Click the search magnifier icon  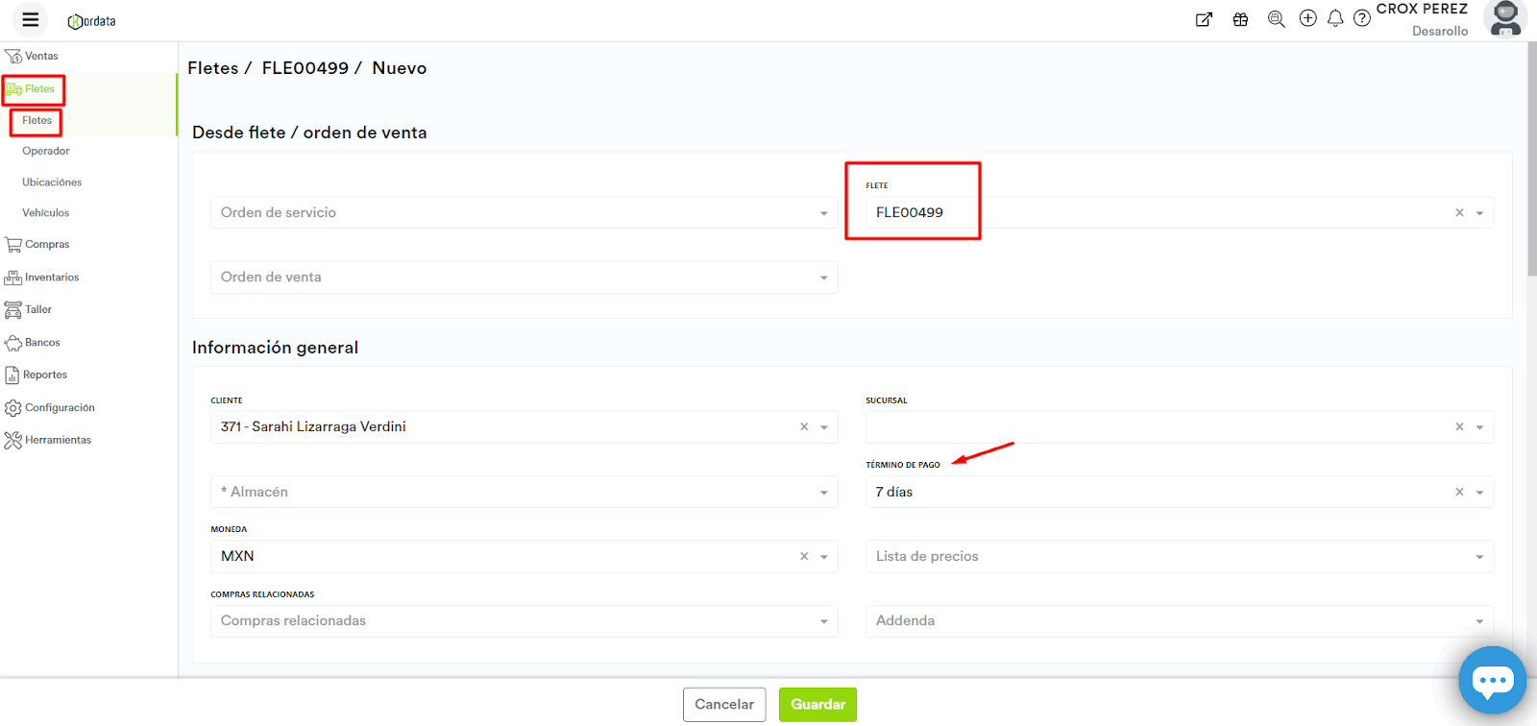click(x=1276, y=19)
